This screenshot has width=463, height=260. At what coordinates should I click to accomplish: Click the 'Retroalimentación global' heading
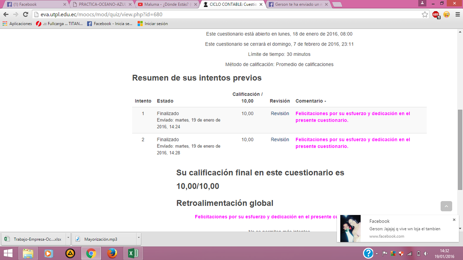click(225, 203)
